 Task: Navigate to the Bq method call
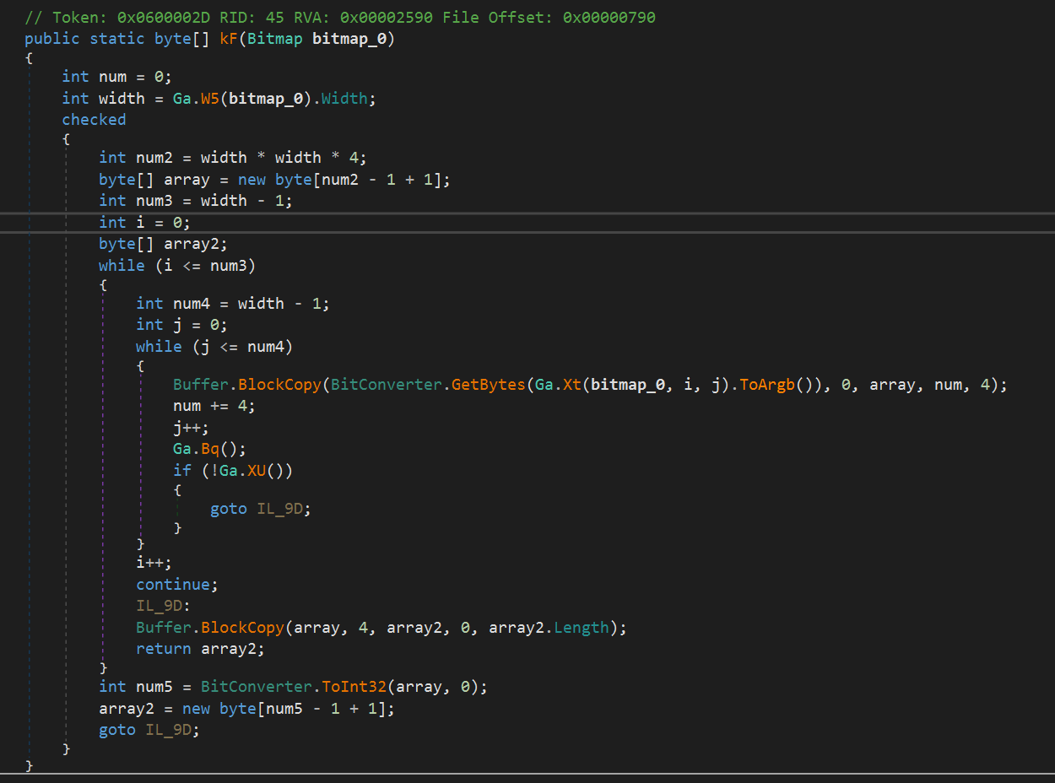point(210,449)
